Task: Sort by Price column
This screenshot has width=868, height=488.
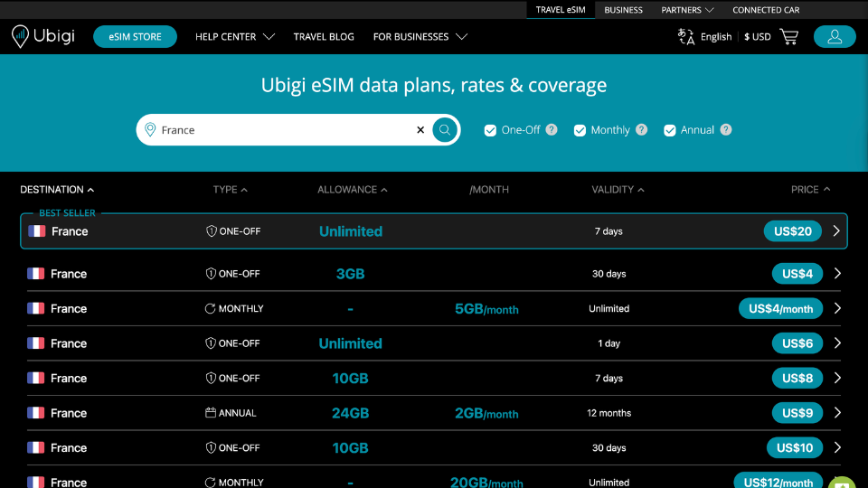Action: pos(810,189)
